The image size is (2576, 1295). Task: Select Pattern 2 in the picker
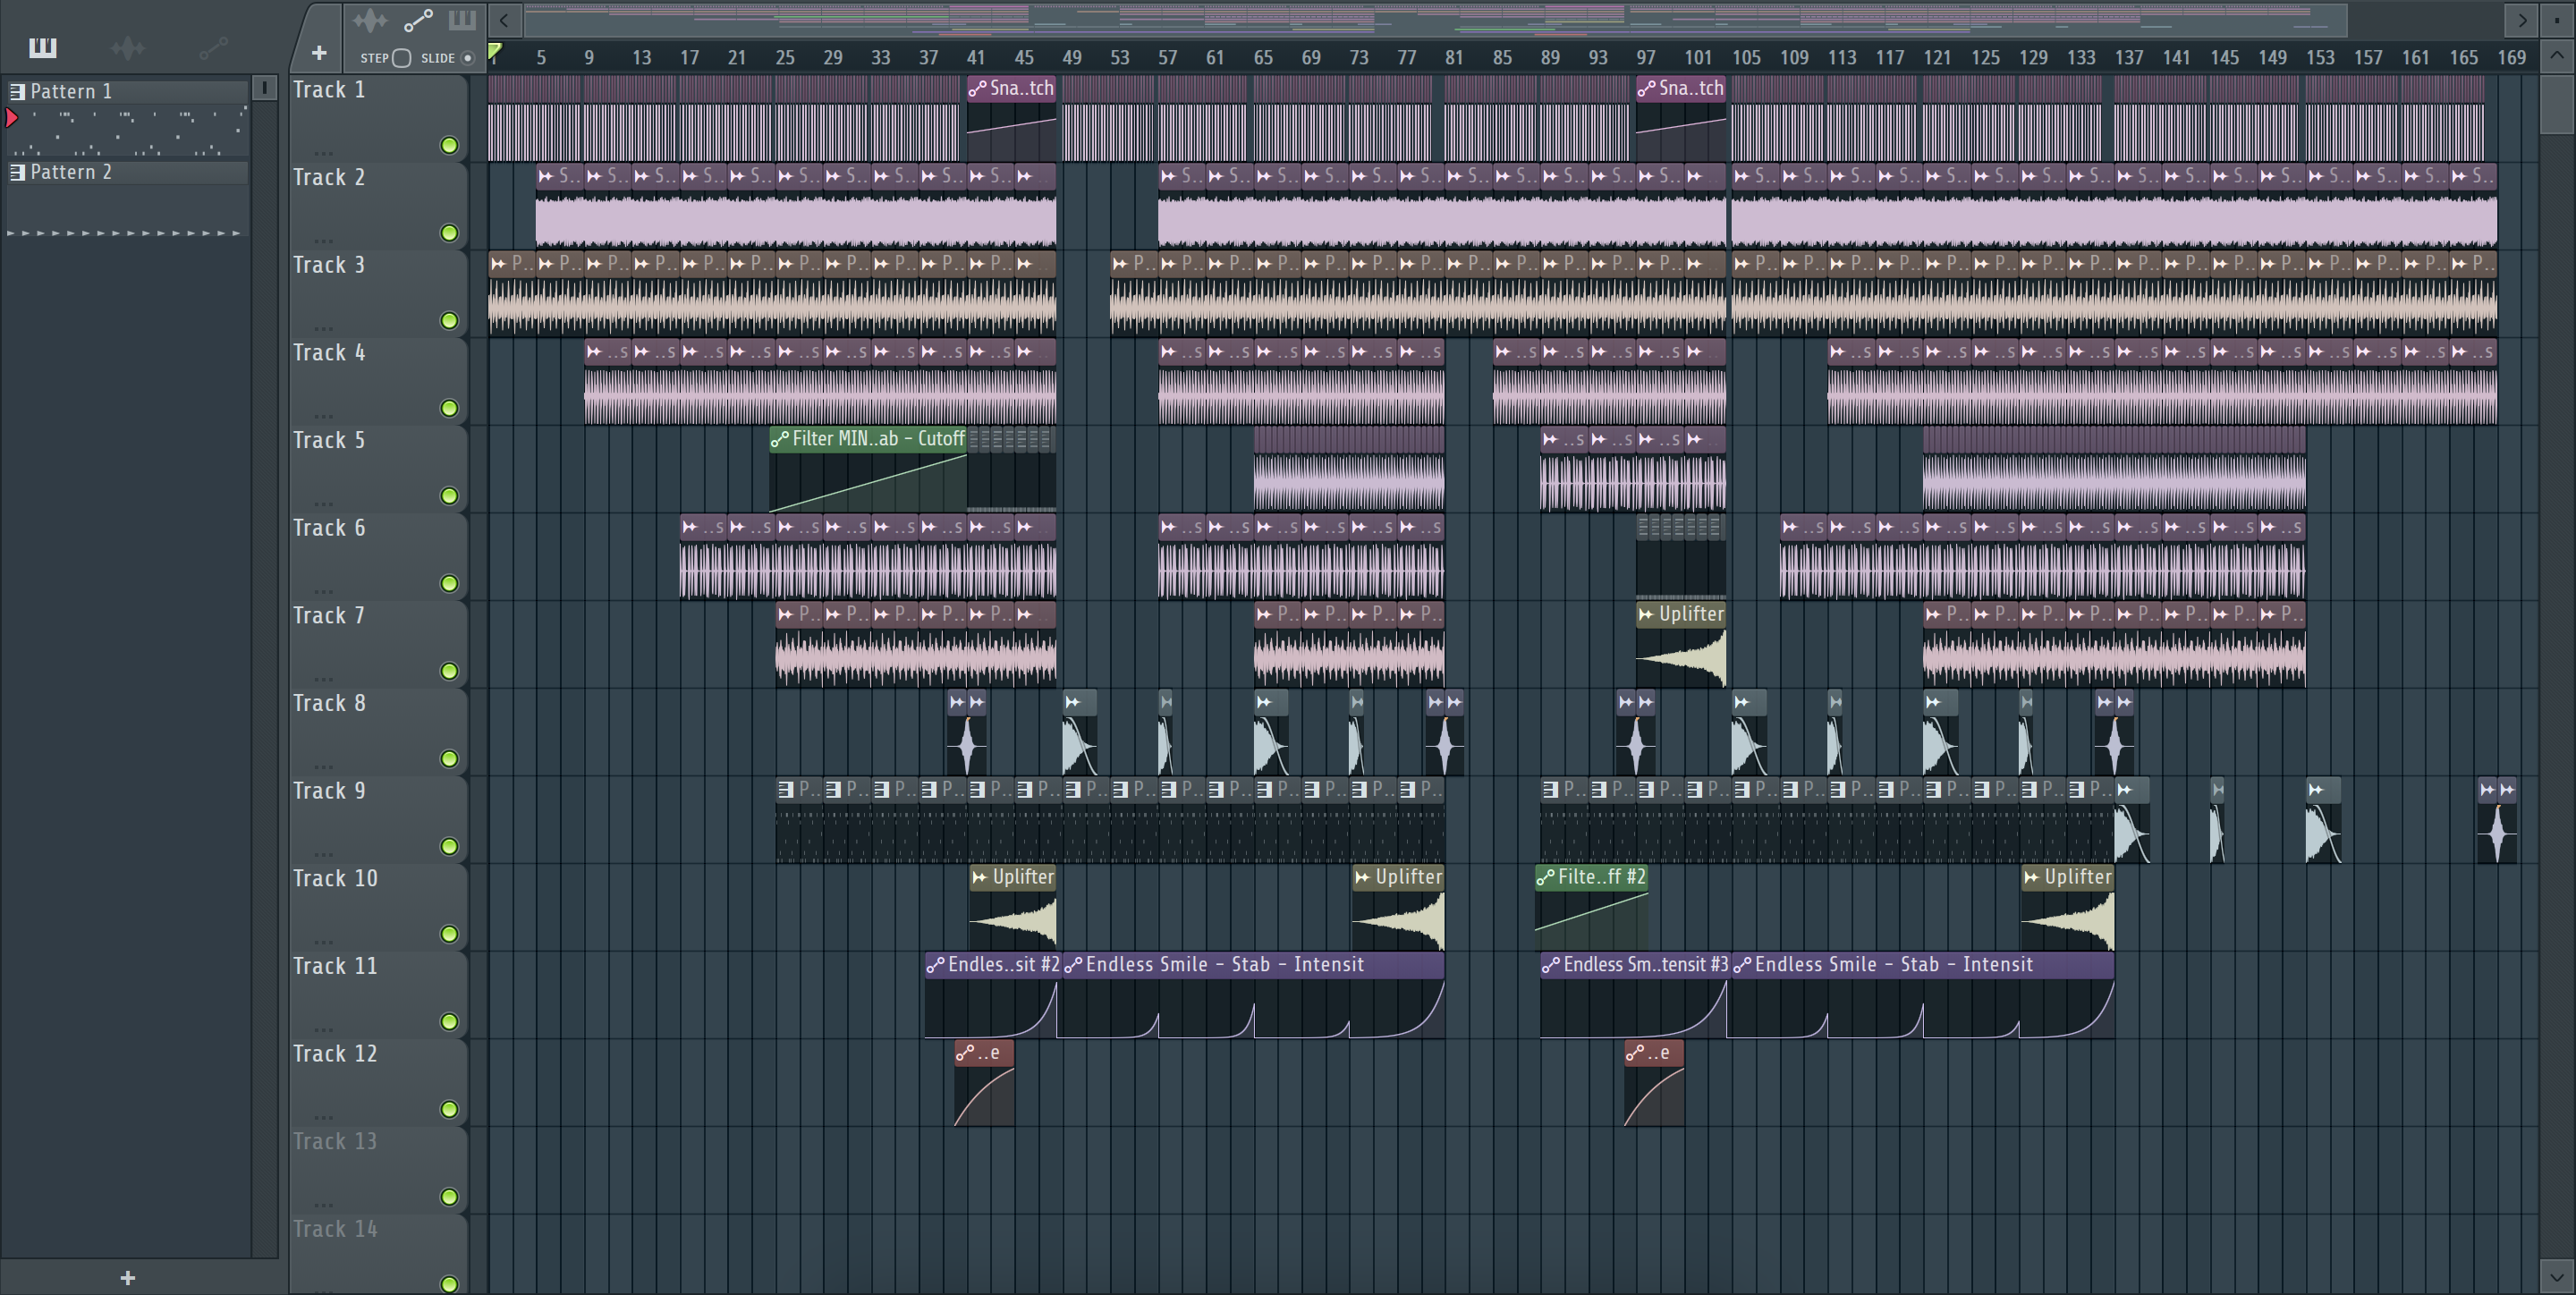pyautogui.click(x=127, y=172)
